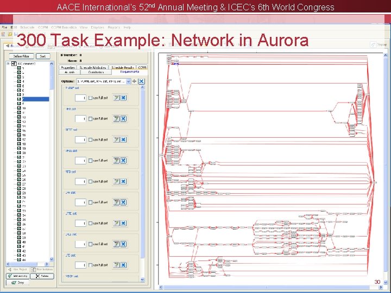391x293 pixels.
Task: Click the edit icon in RFTE set
Action: [x=116, y=139]
